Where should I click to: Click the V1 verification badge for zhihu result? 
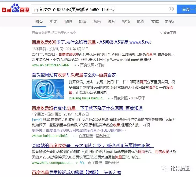coord(82,162)
